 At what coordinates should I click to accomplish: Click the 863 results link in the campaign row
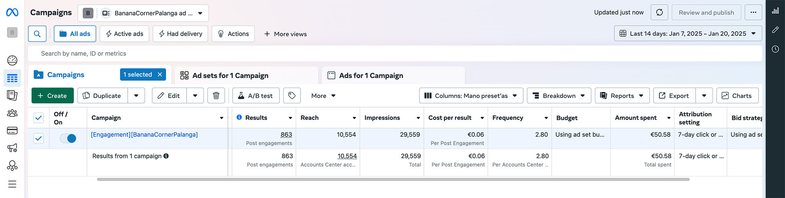(286, 134)
